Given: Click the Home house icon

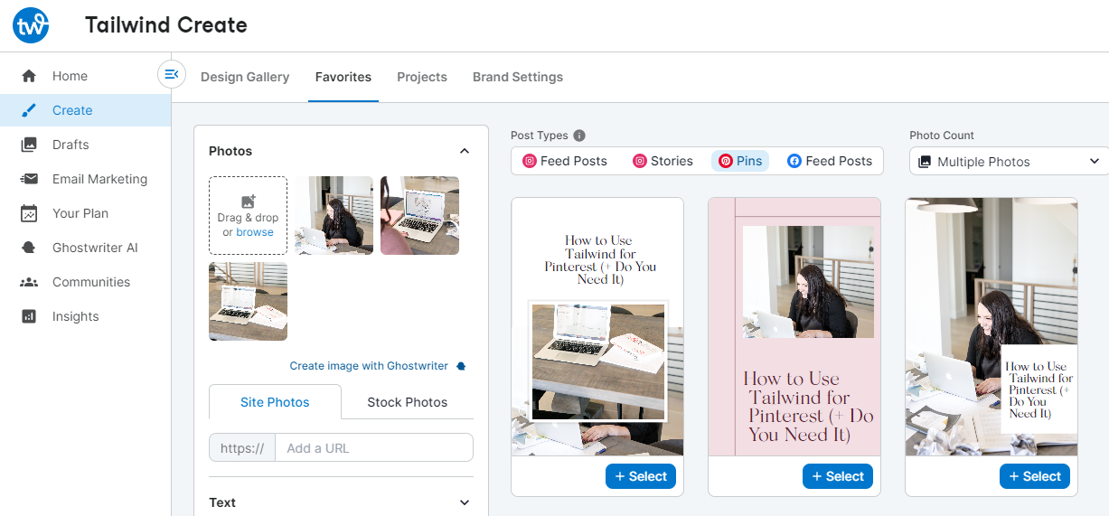Looking at the screenshot, I should click(x=29, y=76).
